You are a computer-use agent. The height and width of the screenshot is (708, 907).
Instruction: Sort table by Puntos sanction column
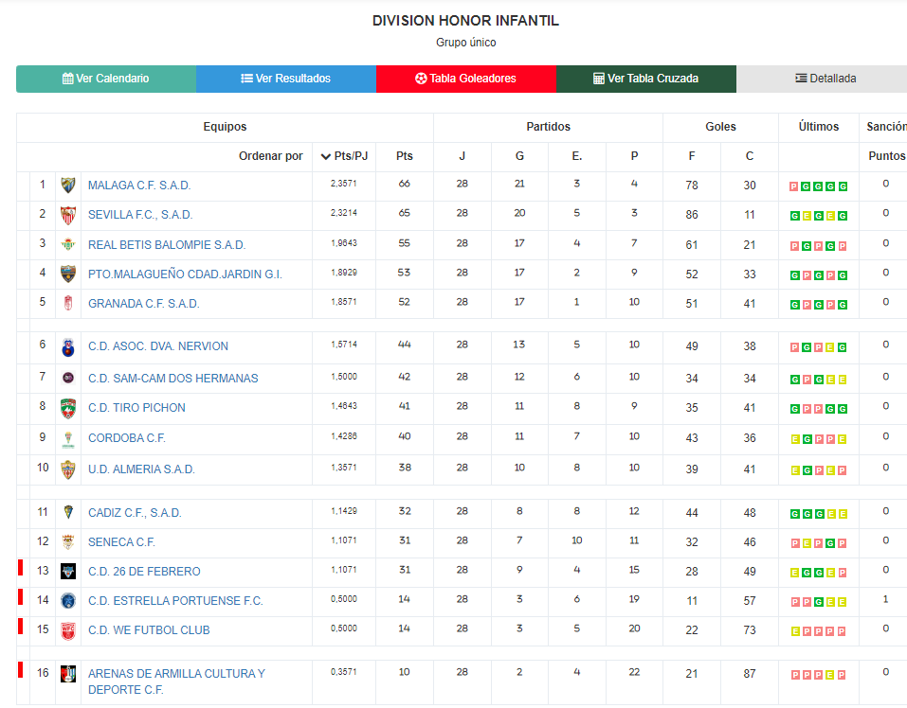click(x=887, y=156)
